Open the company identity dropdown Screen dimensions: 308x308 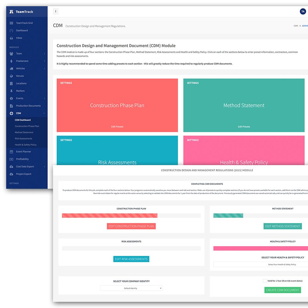pyautogui.click(x=131, y=288)
